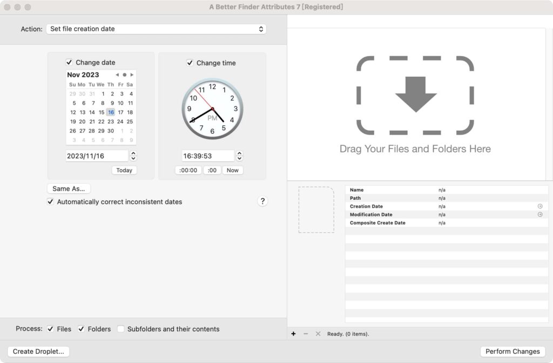The height and width of the screenshot is (363, 553).
Task: Remove selected item with the minus icon
Action: 305,334
